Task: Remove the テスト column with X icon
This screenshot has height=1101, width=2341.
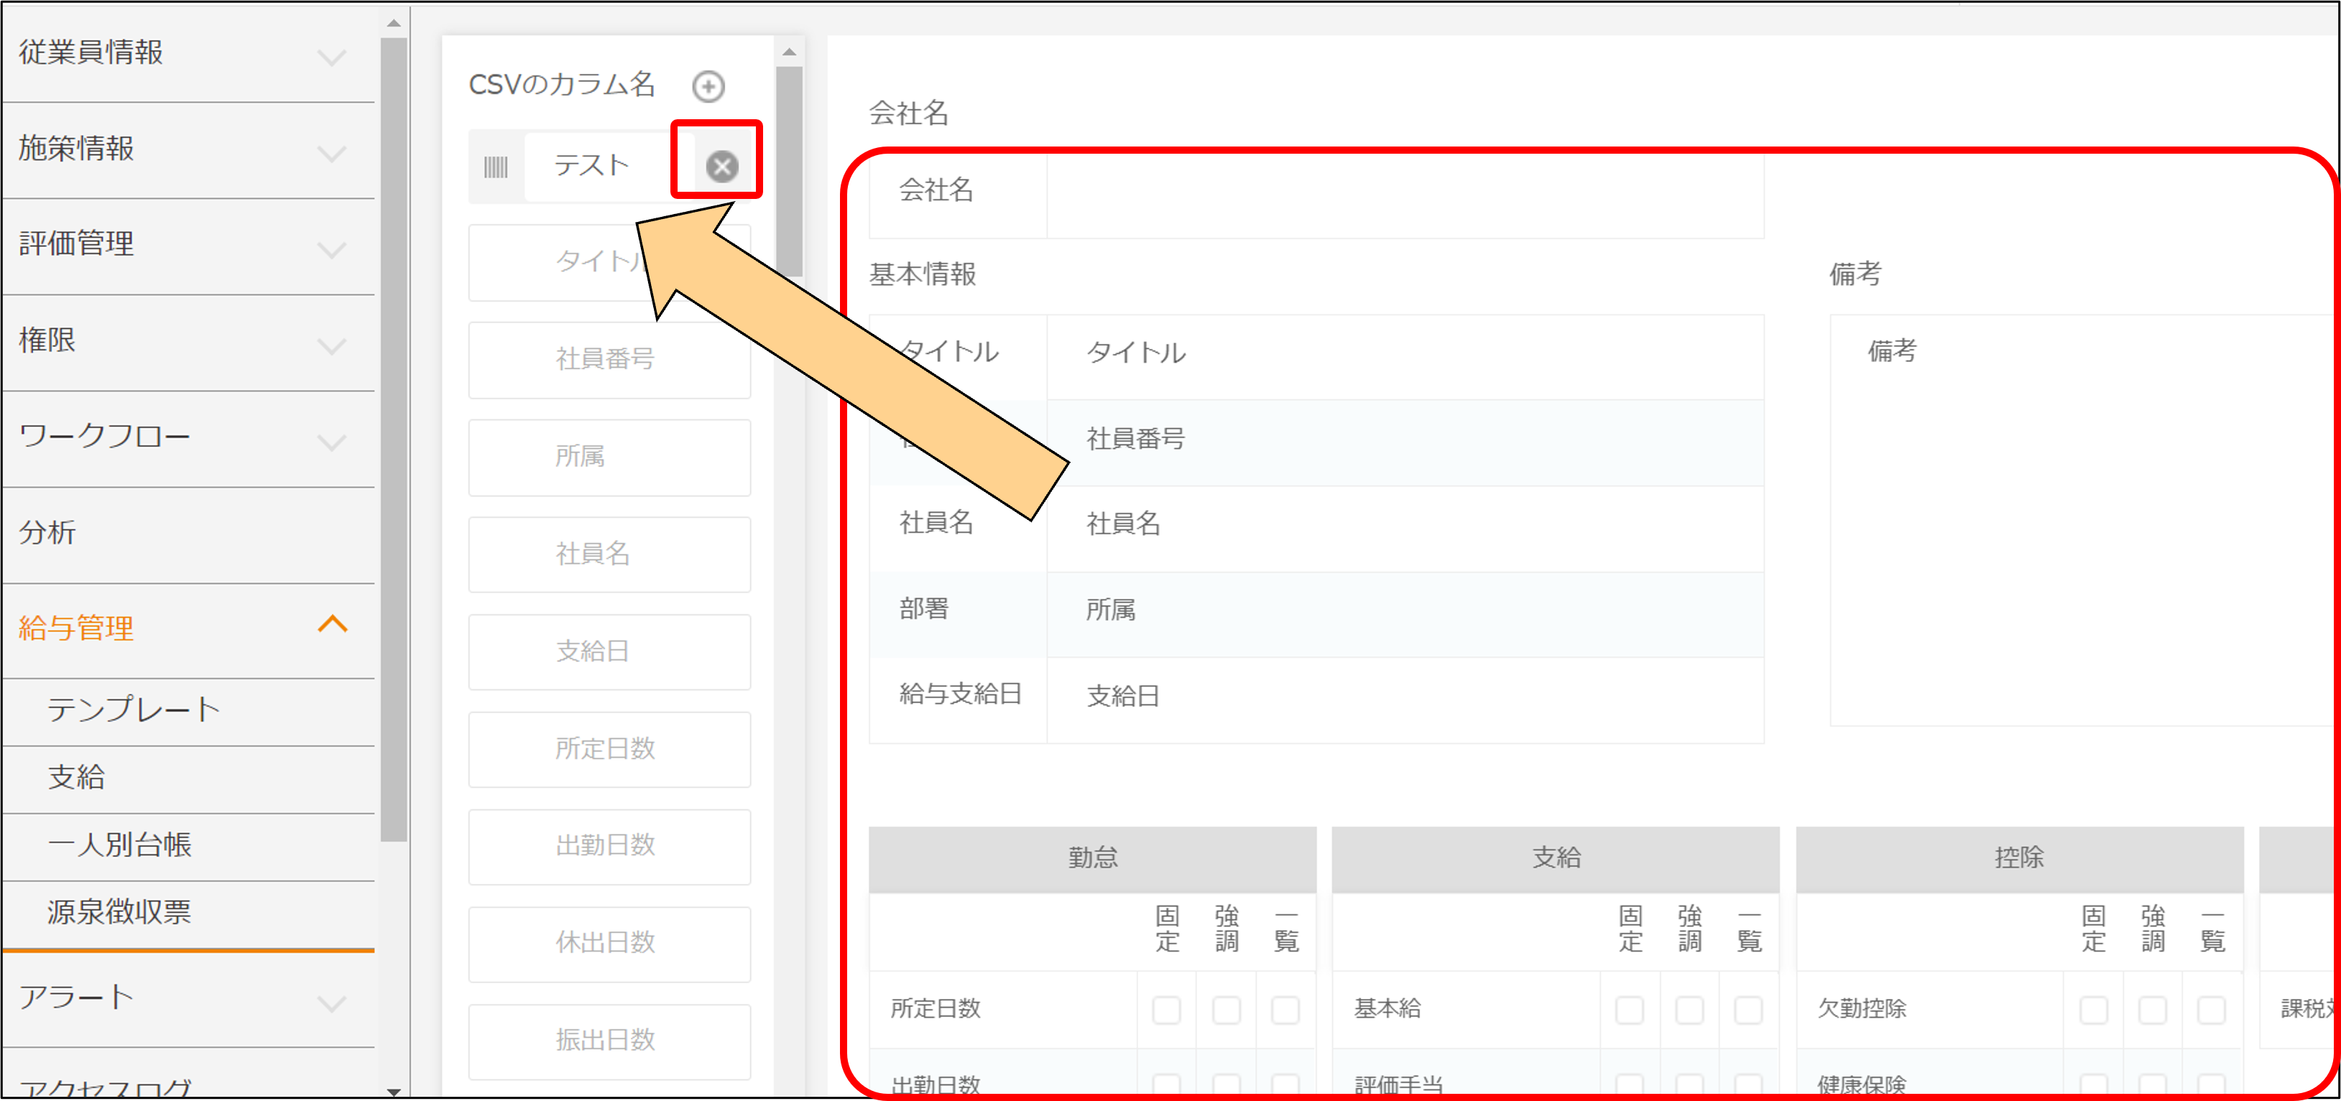Action: coord(721,166)
